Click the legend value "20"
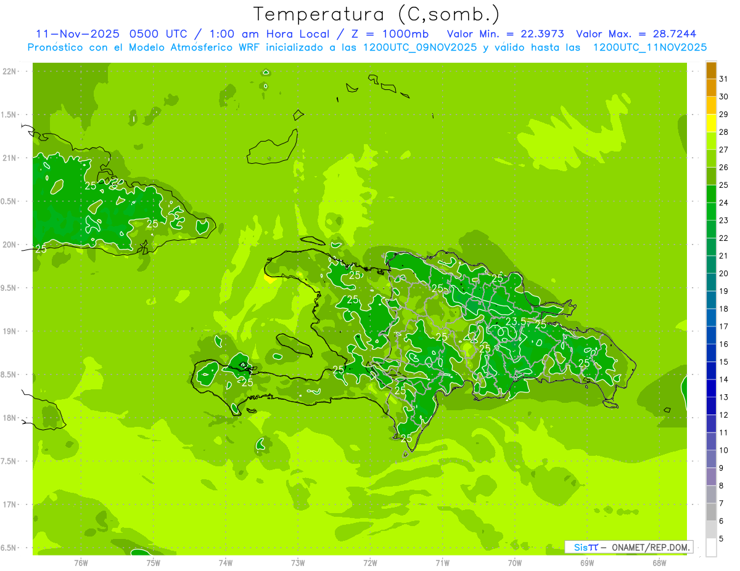Screen dimensions: 740x571 coord(723,273)
